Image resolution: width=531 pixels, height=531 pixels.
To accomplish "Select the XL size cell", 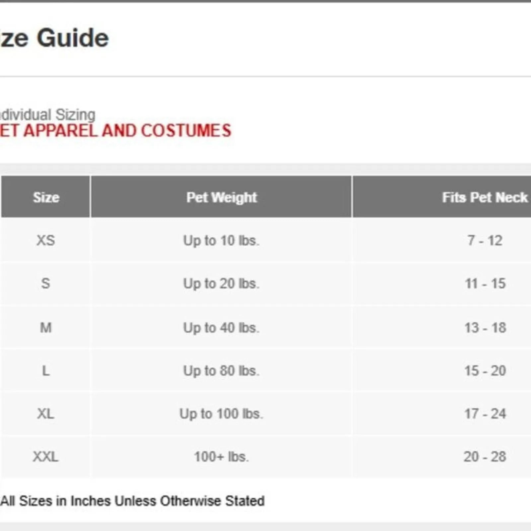I will pos(46,414).
